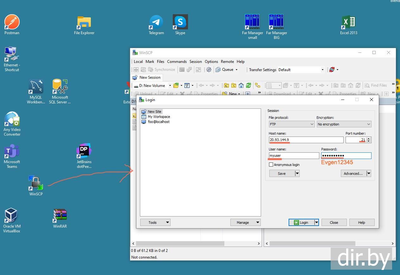
Task: Switch to the New Session tab
Action: tap(147, 77)
